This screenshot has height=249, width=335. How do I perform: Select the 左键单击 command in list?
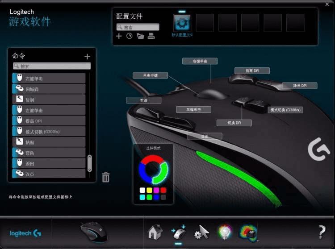(x=49, y=110)
